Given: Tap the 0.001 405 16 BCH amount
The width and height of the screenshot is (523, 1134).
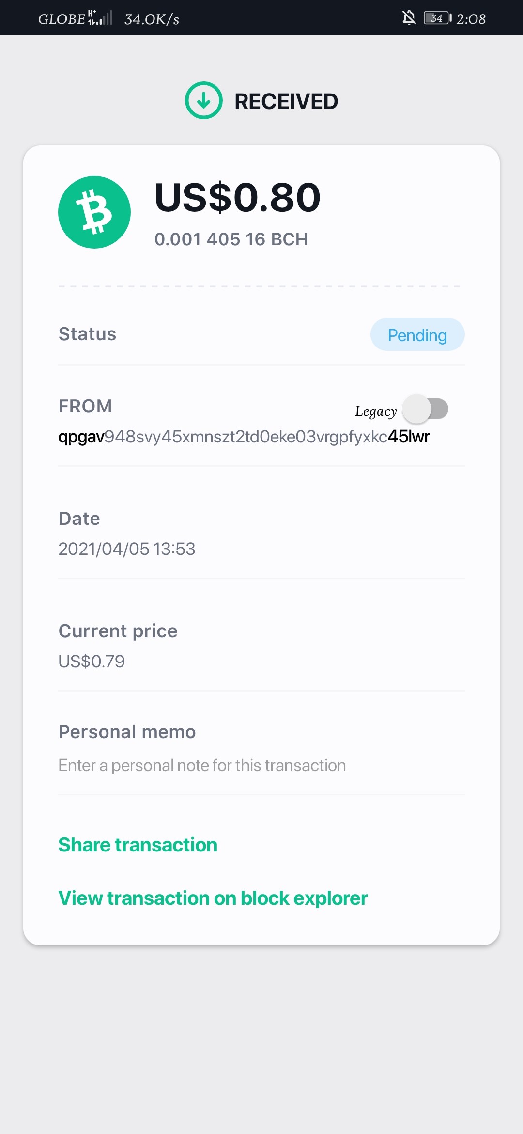Looking at the screenshot, I should pyautogui.click(x=231, y=239).
